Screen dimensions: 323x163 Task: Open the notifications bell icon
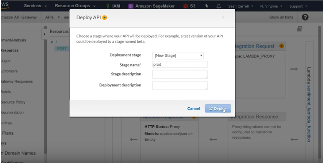219,6
